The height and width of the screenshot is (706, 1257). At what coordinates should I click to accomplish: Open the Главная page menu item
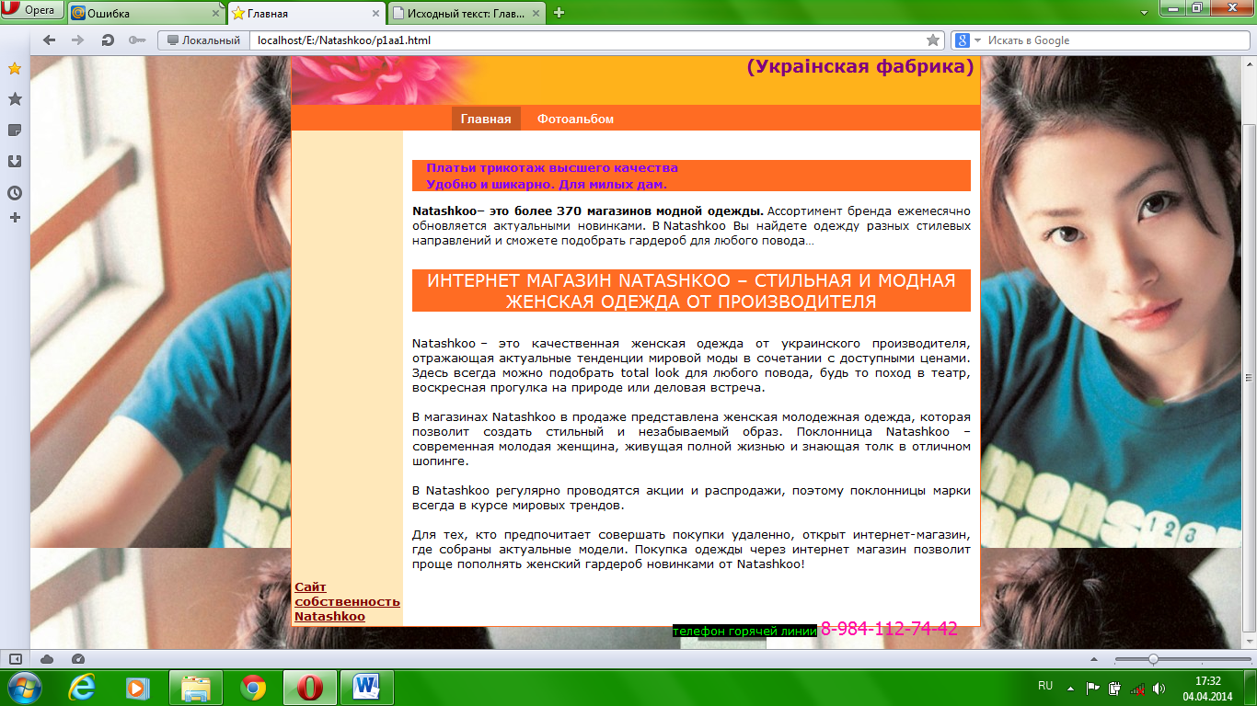tap(486, 119)
